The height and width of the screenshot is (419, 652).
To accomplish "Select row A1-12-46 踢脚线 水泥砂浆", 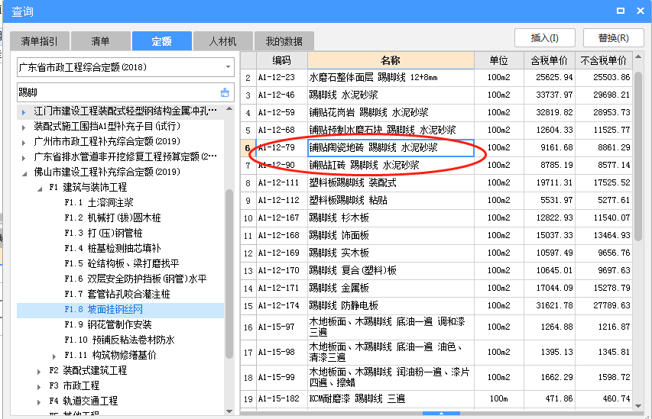I will click(436, 95).
